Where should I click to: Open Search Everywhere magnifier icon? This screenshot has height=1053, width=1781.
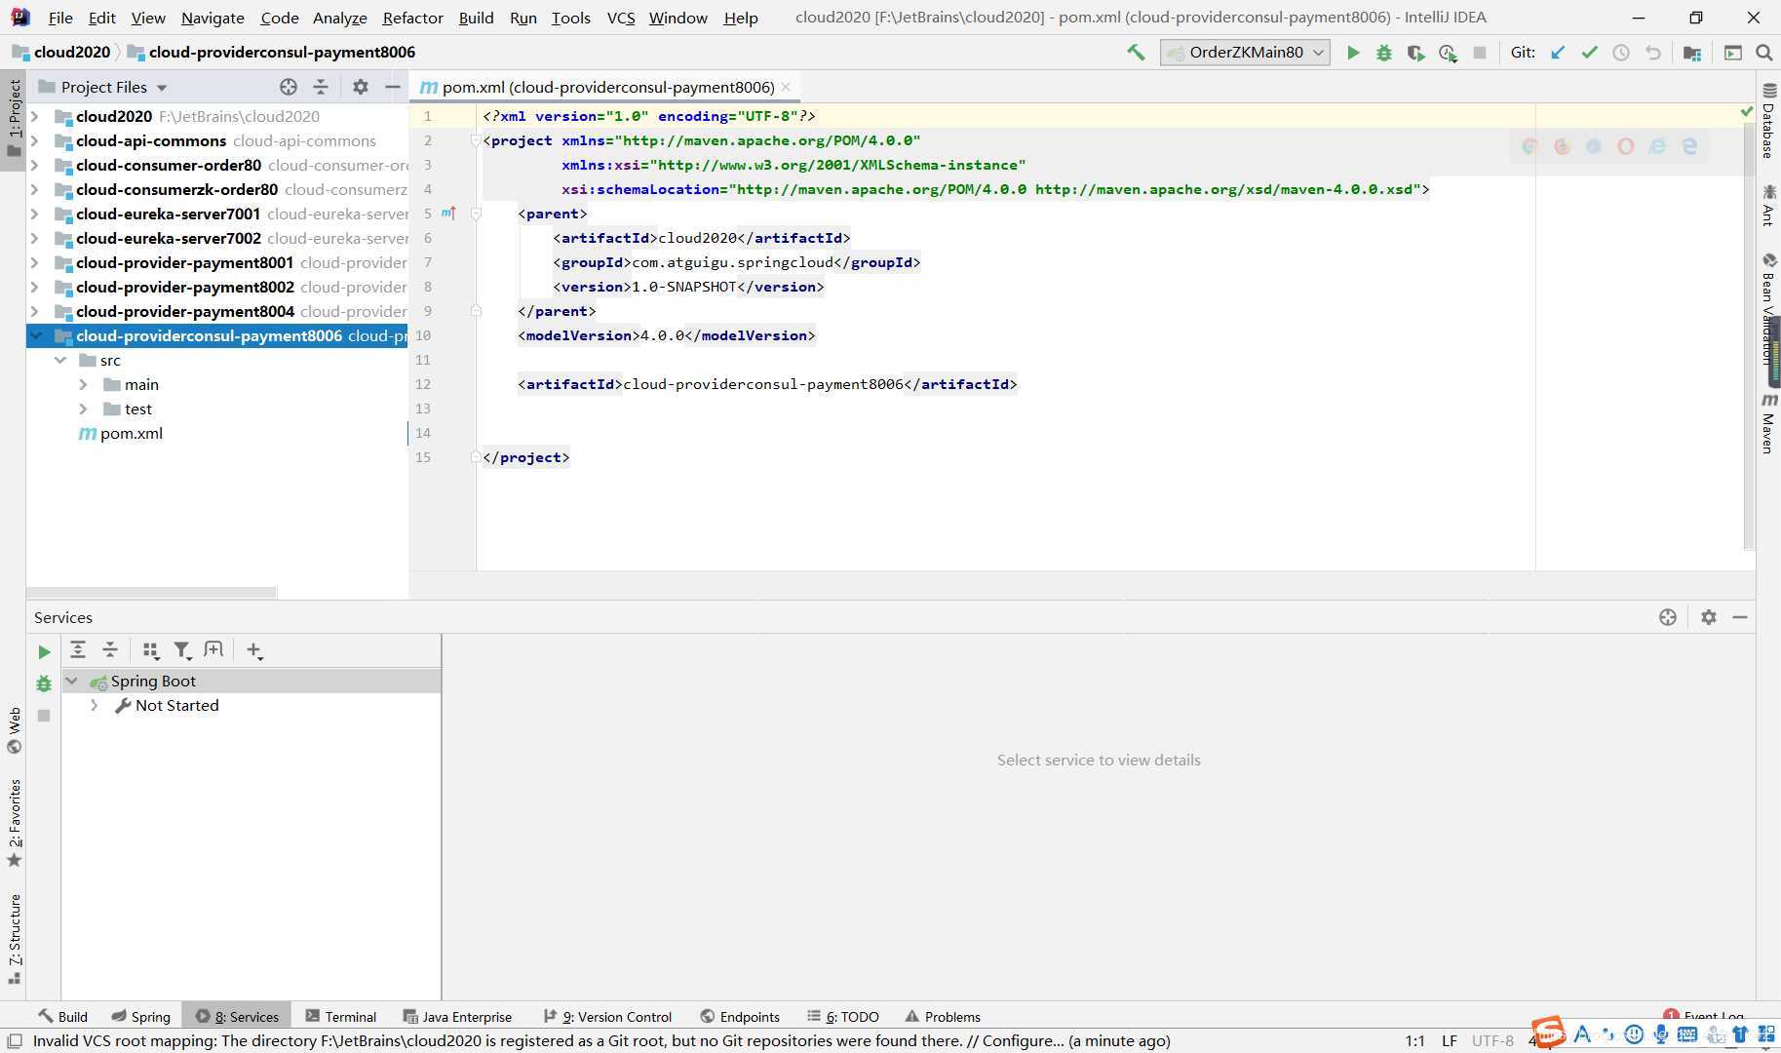(x=1764, y=53)
